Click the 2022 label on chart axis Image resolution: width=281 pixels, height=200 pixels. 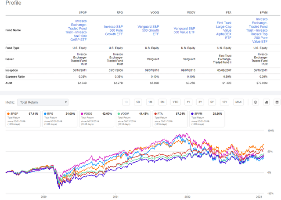(187, 197)
